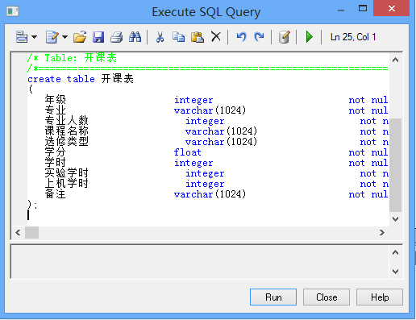The width and height of the screenshot is (416, 320).
Task: Click the SQL editor scroll down arrow
Action: point(395,219)
